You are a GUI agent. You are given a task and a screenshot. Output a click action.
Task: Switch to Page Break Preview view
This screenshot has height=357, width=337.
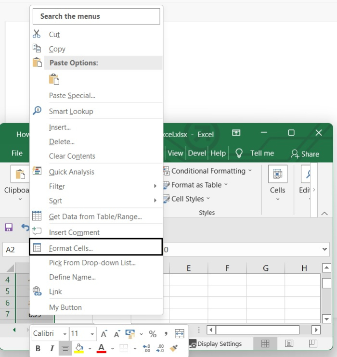coord(313,344)
